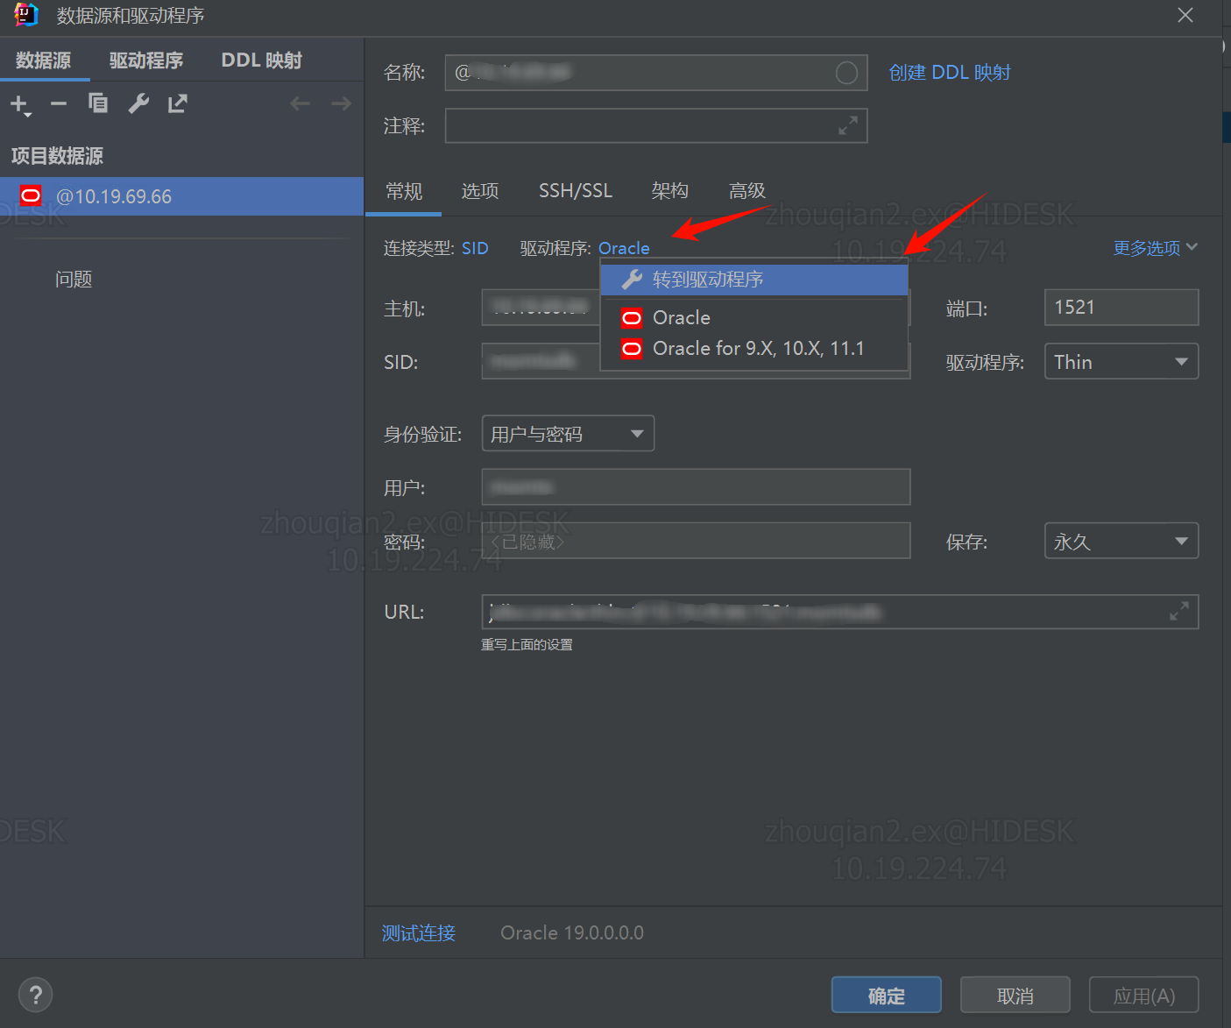This screenshot has height=1028, width=1231.
Task: Open the DDL 映射 tab
Action: click(x=261, y=60)
